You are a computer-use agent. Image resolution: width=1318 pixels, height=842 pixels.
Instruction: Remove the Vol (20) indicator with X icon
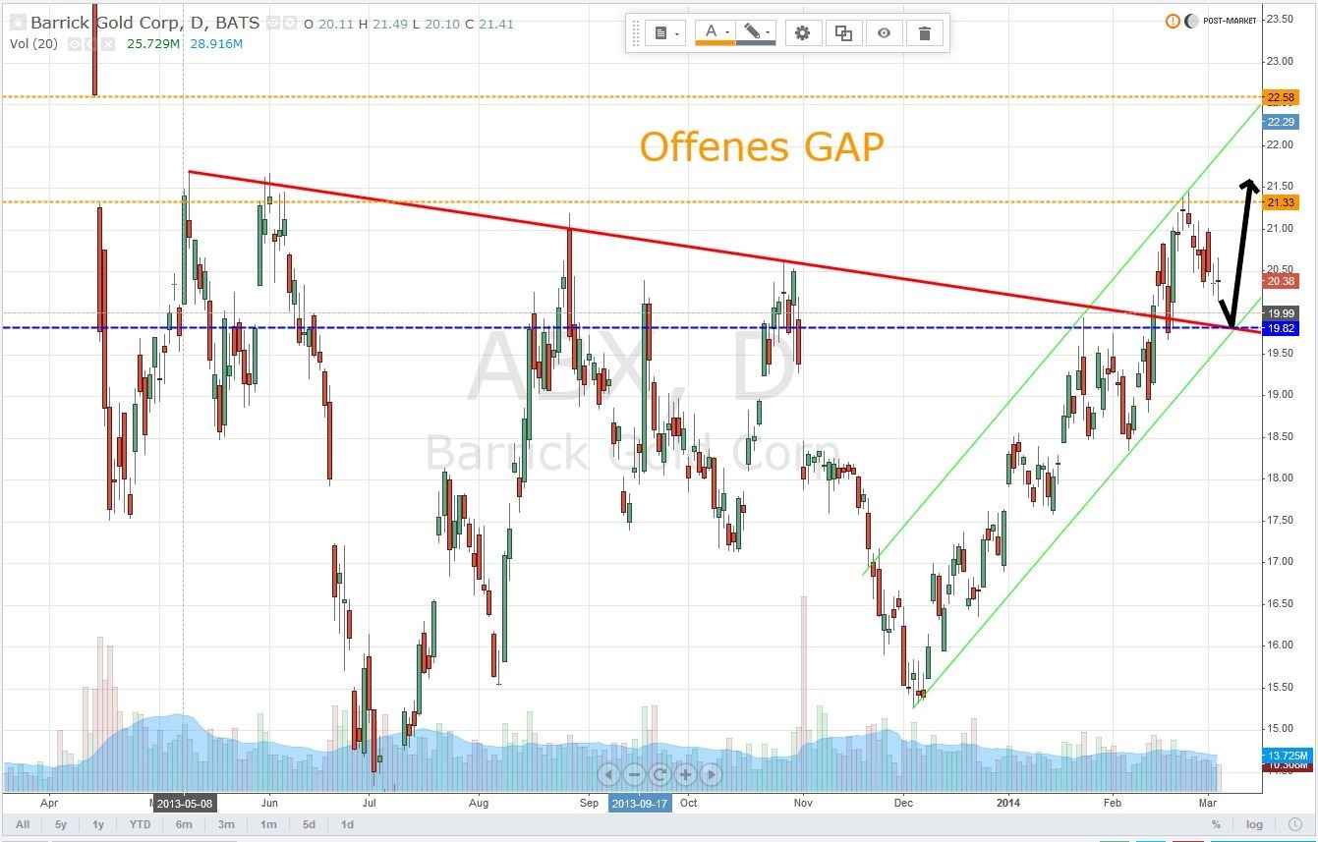[x=107, y=44]
